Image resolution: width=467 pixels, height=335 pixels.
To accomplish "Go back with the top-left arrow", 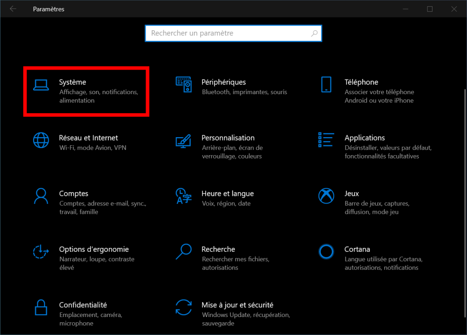I will [13, 9].
